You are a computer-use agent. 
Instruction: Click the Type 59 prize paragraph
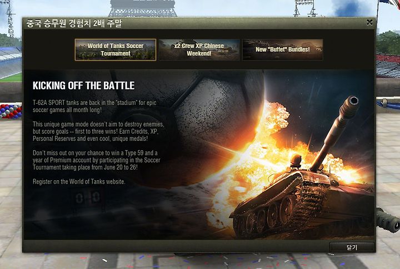click(x=97, y=160)
